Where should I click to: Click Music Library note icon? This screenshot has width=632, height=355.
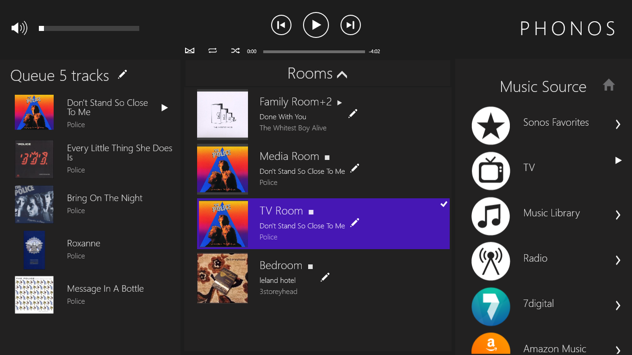pyautogui.click(x=491, y=216)
